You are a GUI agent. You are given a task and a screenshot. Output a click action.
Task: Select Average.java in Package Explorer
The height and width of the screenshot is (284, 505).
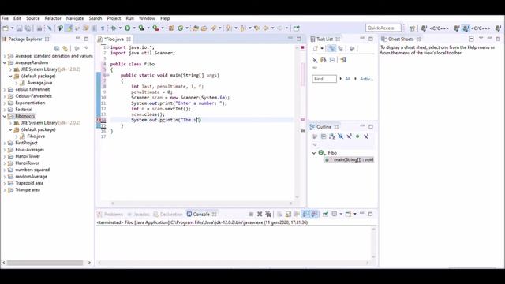(36, 83)
